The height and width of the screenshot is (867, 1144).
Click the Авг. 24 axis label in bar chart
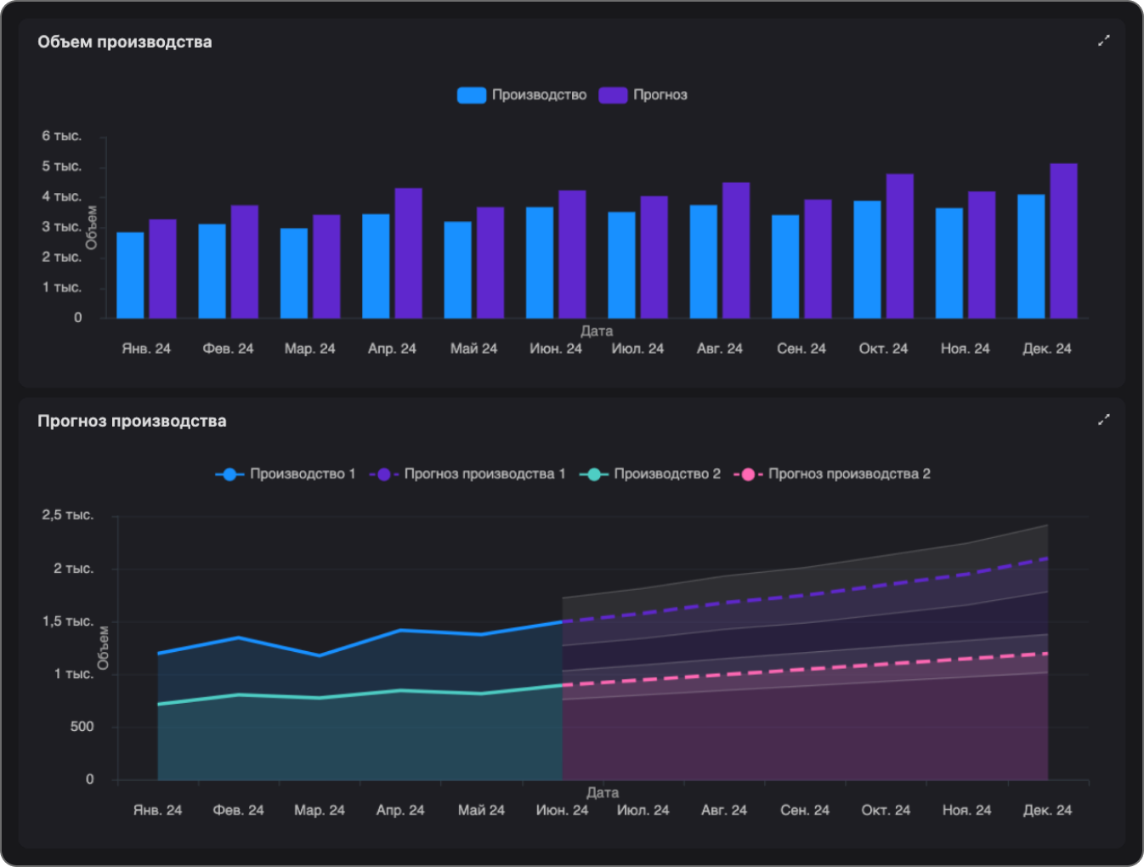(x=719, y=348)
